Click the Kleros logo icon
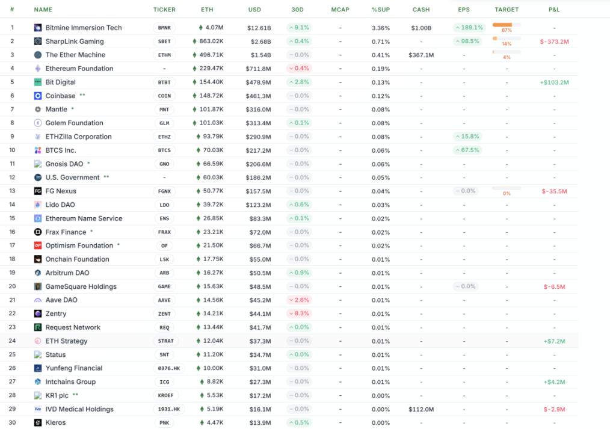Screen dimensions: 610x429 [38, 422]
